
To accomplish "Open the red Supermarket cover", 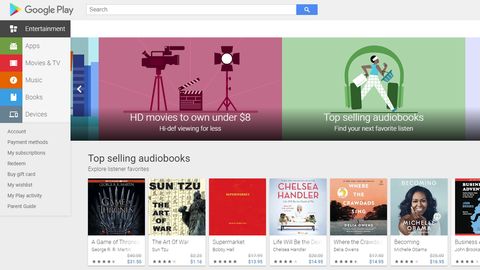I will (238, 207).
